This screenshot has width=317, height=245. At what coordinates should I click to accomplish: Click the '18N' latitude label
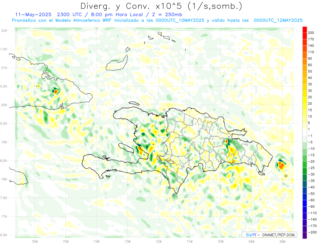(x=4, y=179)
